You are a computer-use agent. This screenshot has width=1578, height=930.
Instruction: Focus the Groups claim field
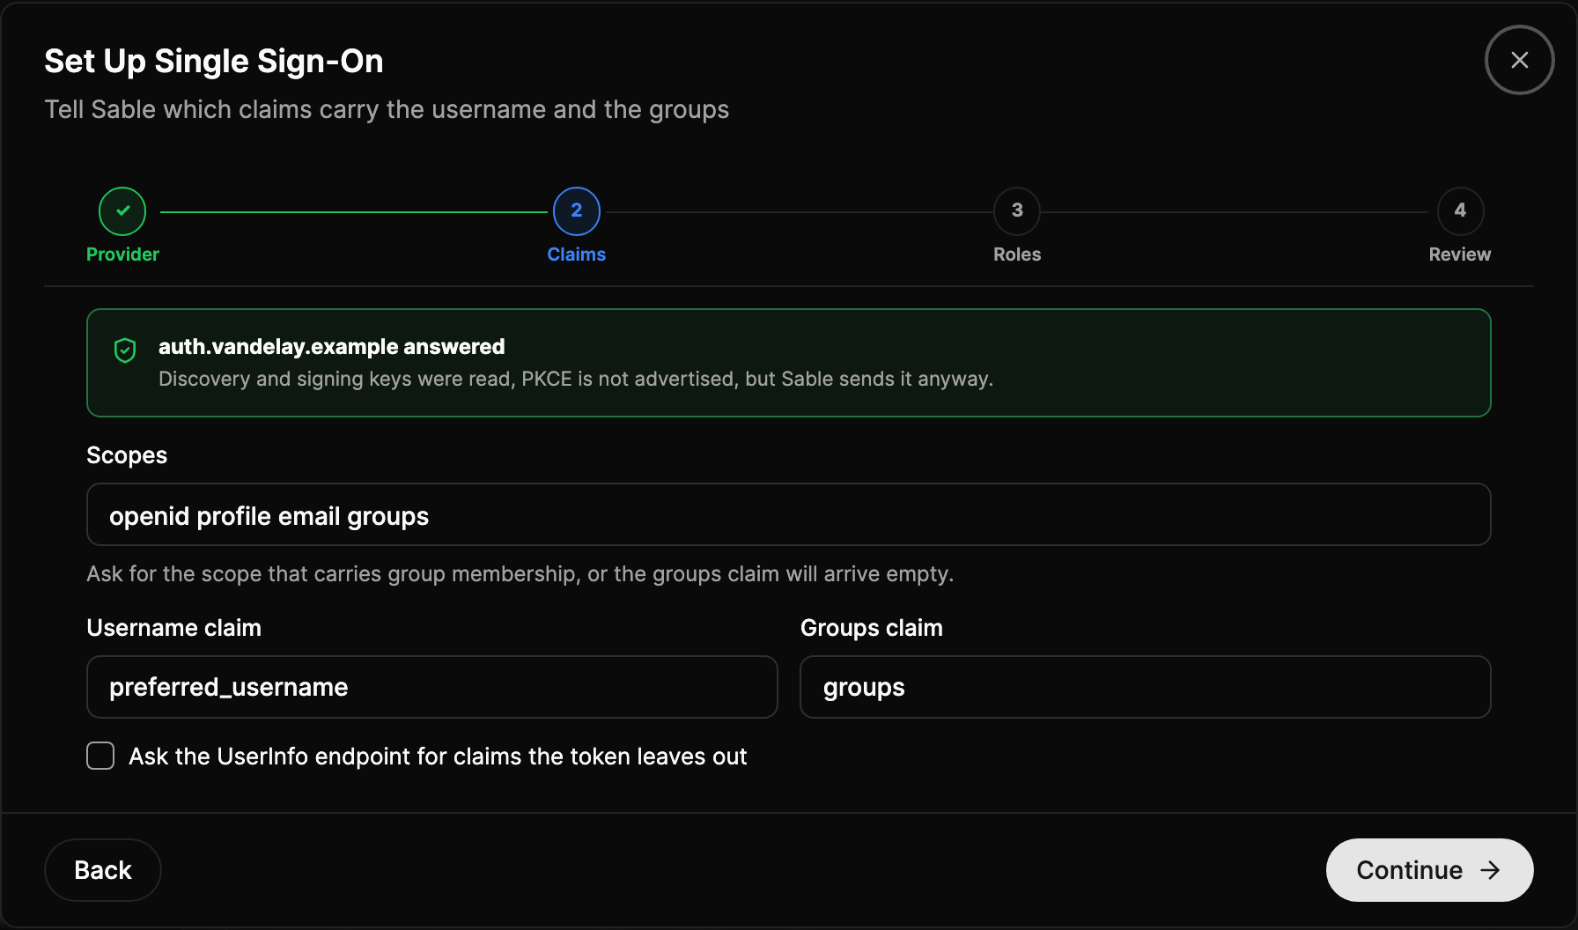[1146, 687]
